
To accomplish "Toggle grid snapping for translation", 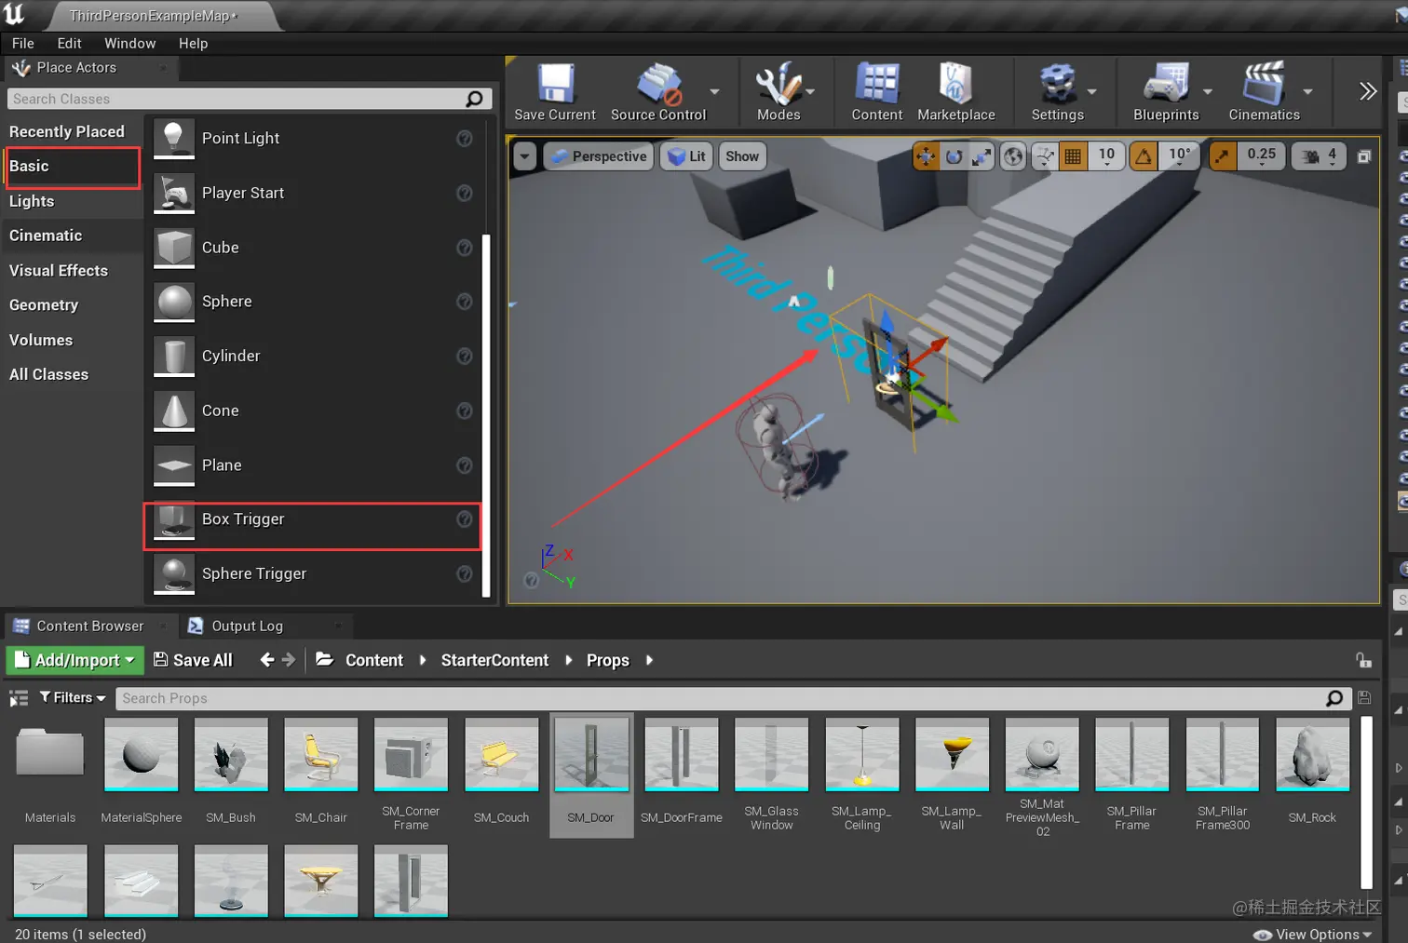I will pos(1074,156).
